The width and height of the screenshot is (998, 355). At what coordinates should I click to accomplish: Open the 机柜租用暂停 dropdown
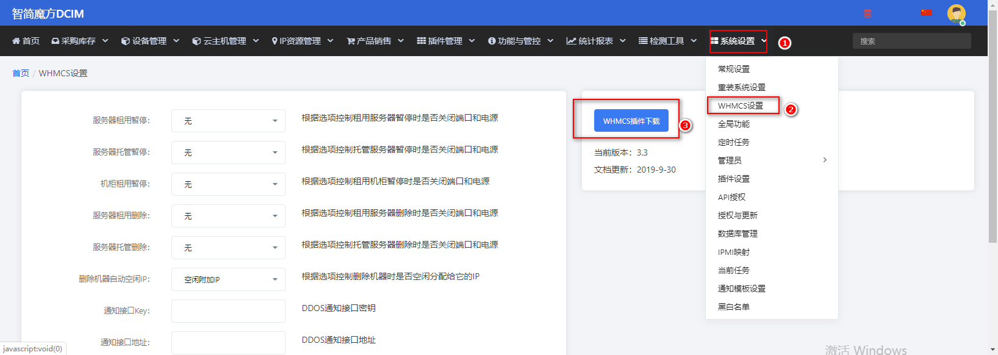228,184
